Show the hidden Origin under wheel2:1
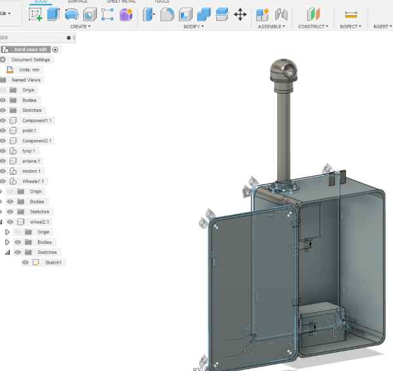 (x=18, y=232)
